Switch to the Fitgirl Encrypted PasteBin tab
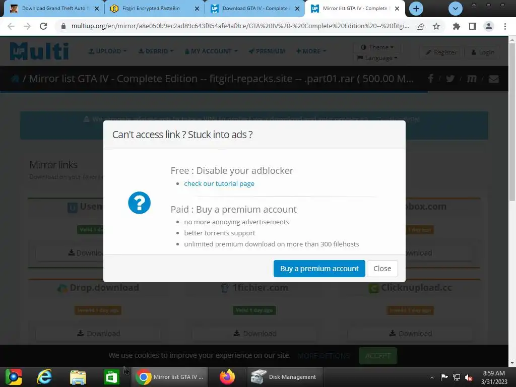This screenshot has height=387, width=516. (151, 9)
